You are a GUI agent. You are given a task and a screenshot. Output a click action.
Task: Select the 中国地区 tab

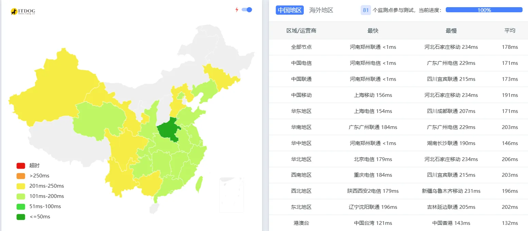[x=290, y=10]
